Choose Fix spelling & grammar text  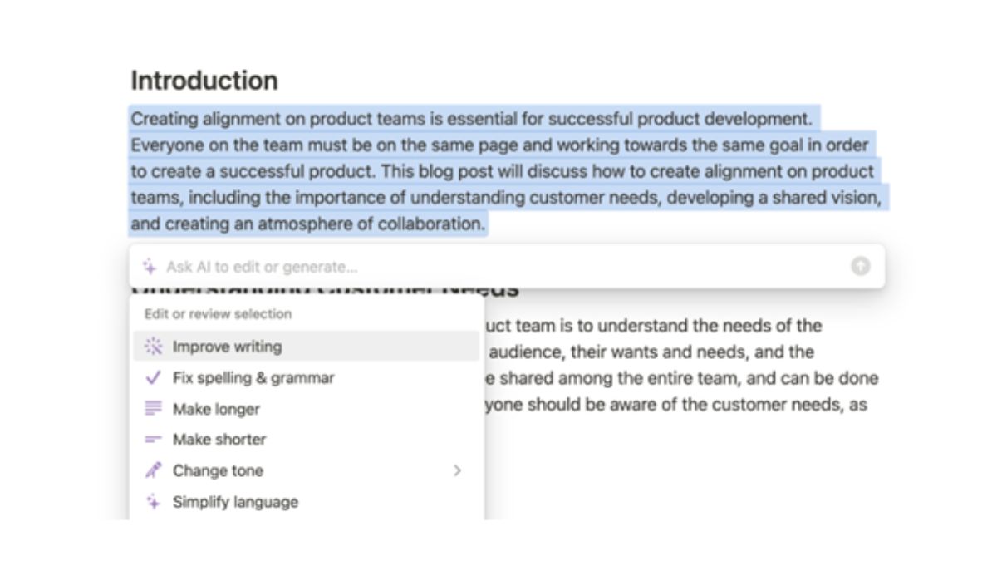pos(253,378)
